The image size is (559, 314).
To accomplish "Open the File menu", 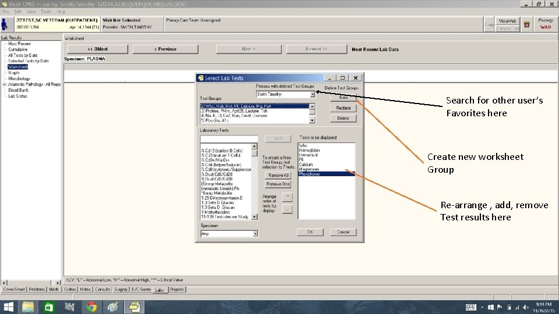I will [6, 12].
